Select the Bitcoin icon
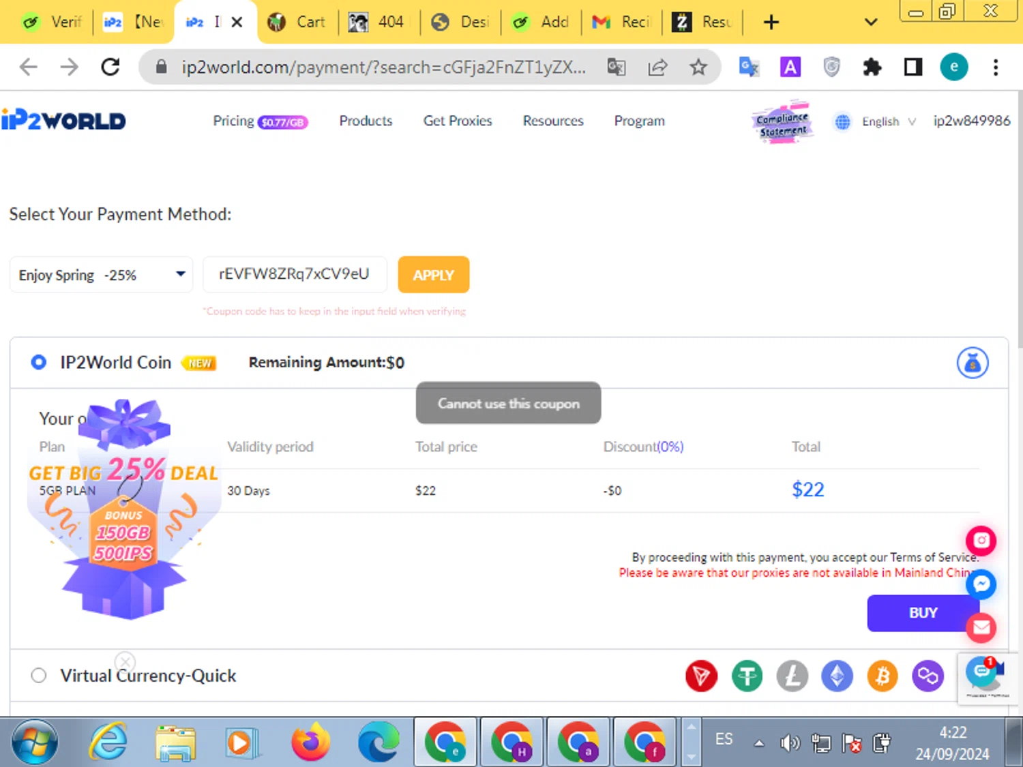1023x767 pixels. click(883, 676)
